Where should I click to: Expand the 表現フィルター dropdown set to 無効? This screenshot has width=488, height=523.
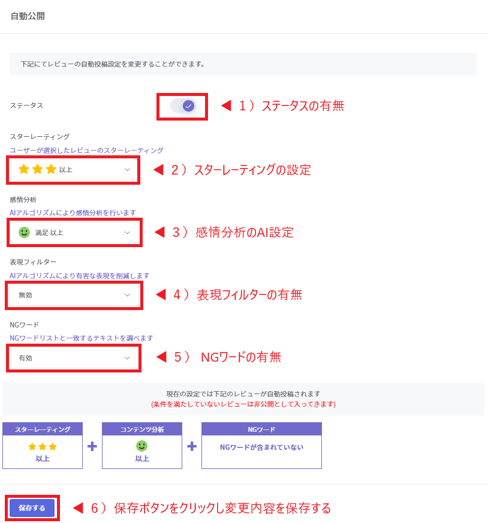(x=74, y=295)
